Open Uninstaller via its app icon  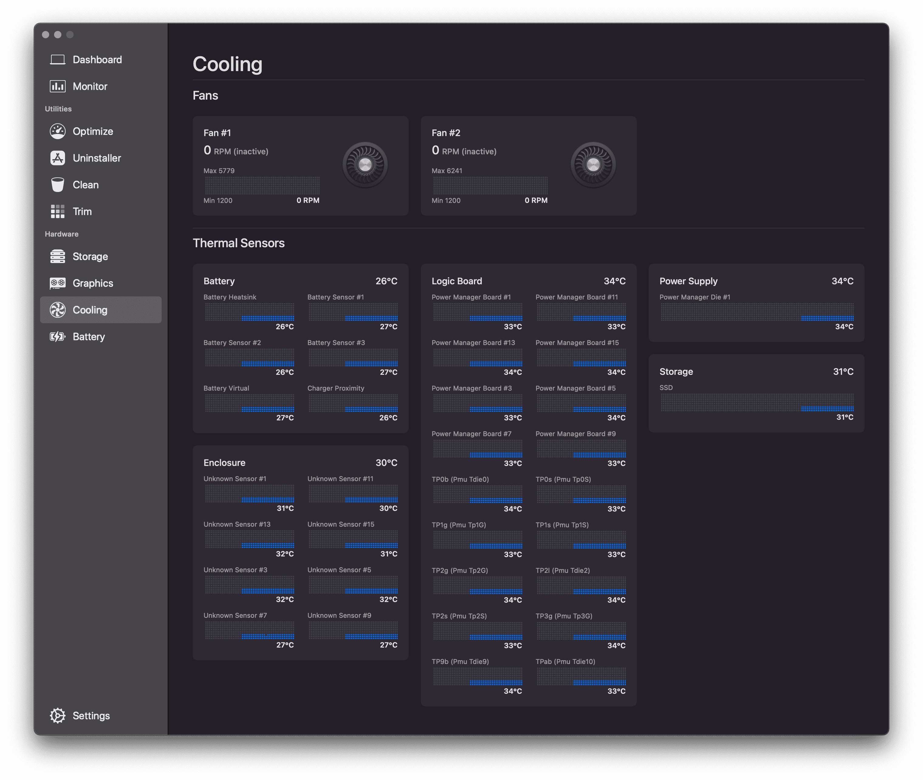57,158
